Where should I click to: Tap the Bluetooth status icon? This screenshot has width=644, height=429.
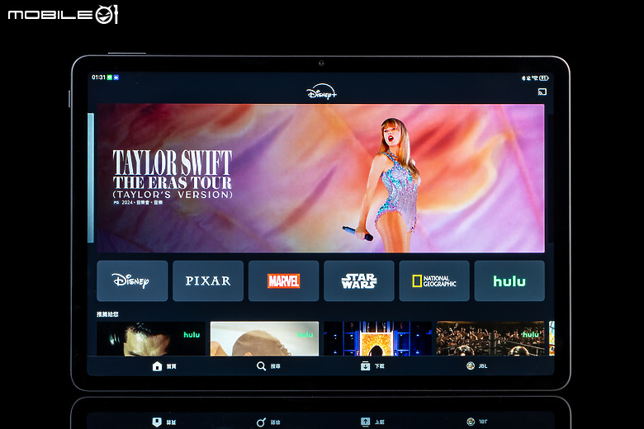coord(523,78)
